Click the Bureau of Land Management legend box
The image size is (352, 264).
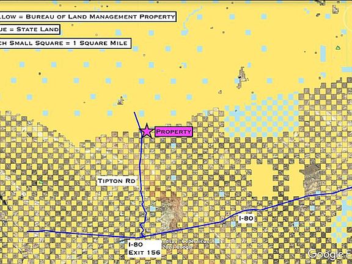click(88, 16)
